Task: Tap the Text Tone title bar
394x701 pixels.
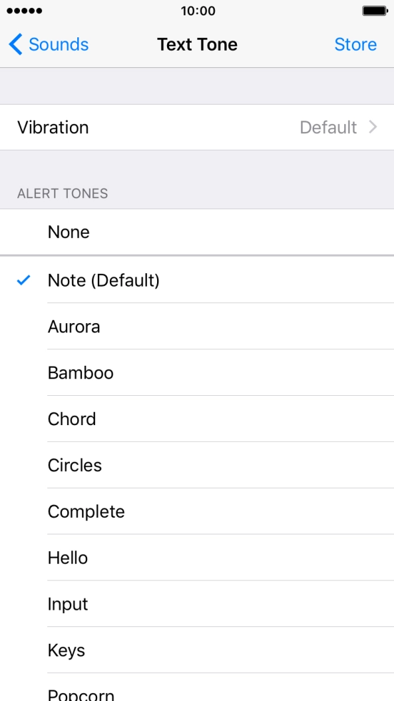Action: coord(197,45)
